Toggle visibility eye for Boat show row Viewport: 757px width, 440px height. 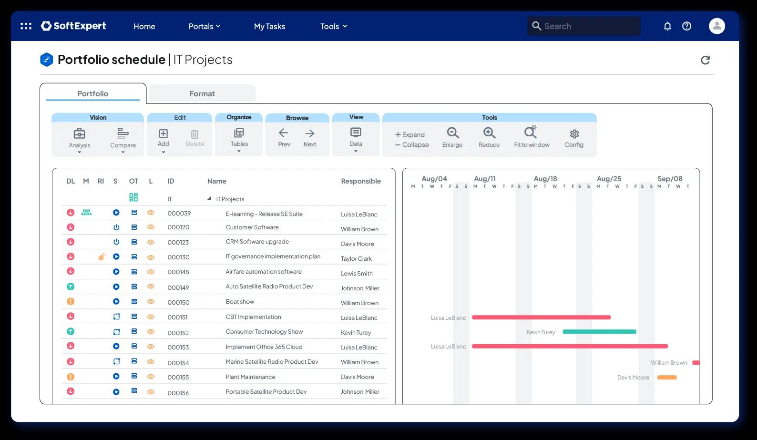click(151, 301)
